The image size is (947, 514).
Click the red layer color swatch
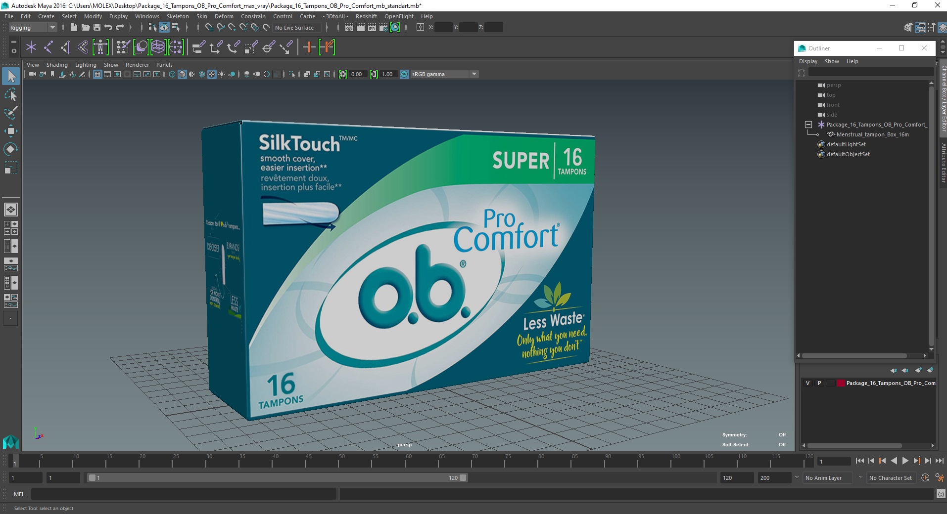(x=841, y=383)
